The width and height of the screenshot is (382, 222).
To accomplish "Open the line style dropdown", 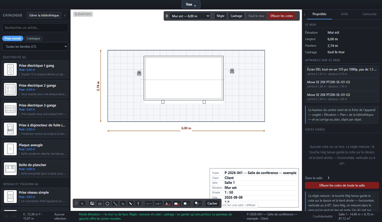I will [149, 203].
